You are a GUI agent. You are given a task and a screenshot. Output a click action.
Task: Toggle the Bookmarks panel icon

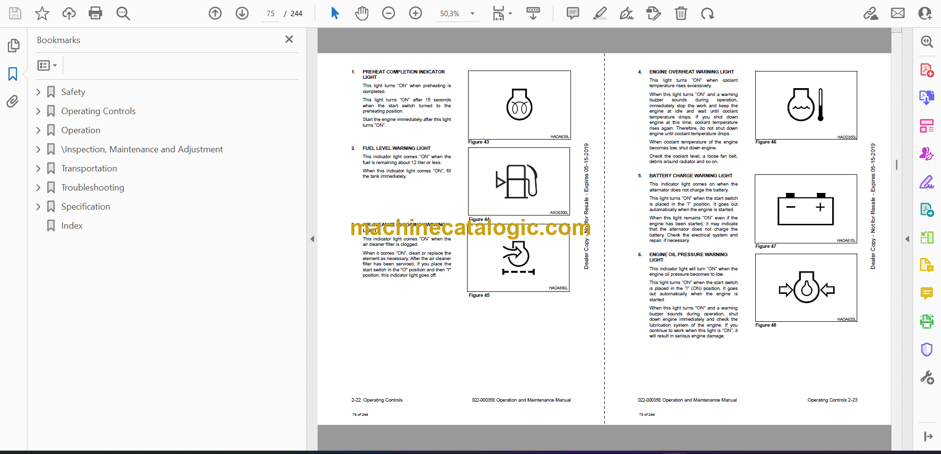click(x=13, y=74)
